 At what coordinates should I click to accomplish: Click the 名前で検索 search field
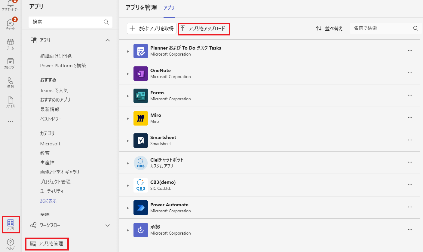pyautogui.click(x=382, y=28)
